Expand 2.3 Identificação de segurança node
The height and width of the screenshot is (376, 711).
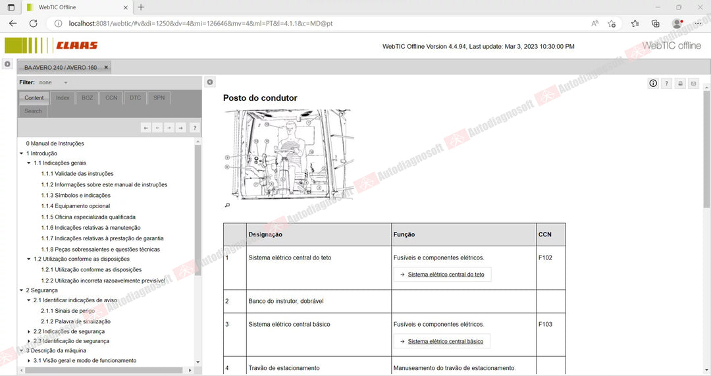coord(28,341)
